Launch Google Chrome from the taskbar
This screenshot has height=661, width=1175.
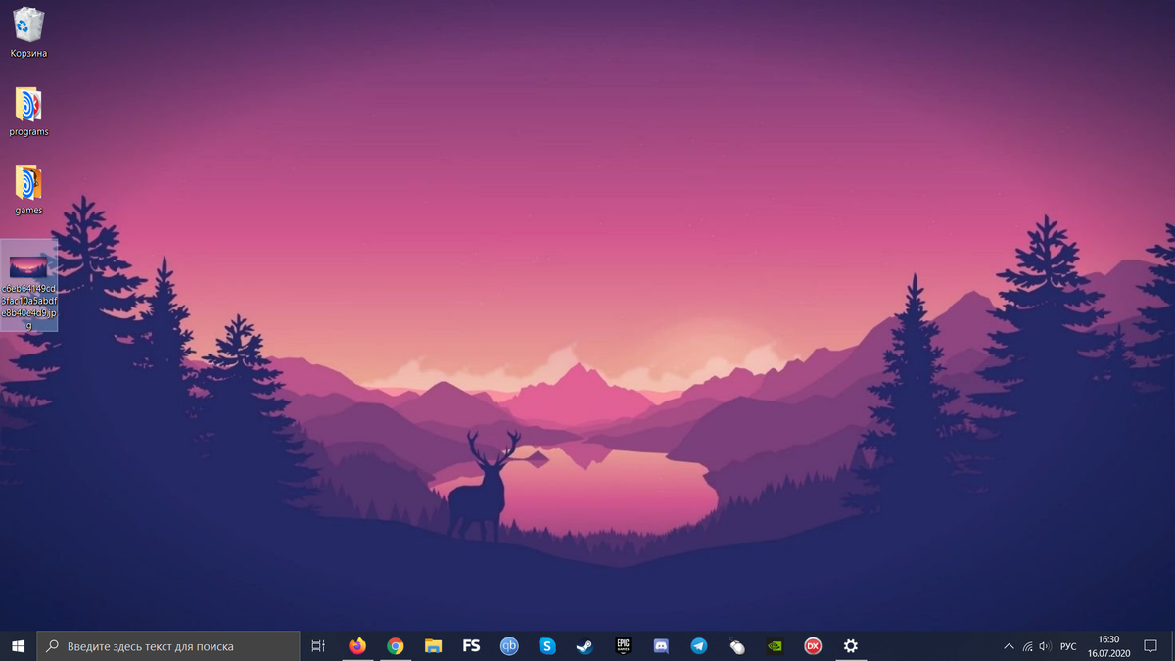coord(396,646)
